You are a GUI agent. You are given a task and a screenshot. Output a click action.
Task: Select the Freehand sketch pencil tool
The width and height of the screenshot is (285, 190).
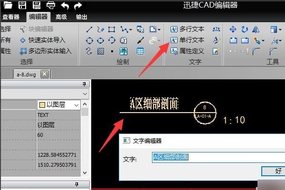[100, 29]
